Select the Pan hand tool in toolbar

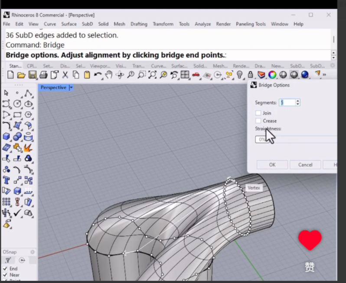pos(109,75)
